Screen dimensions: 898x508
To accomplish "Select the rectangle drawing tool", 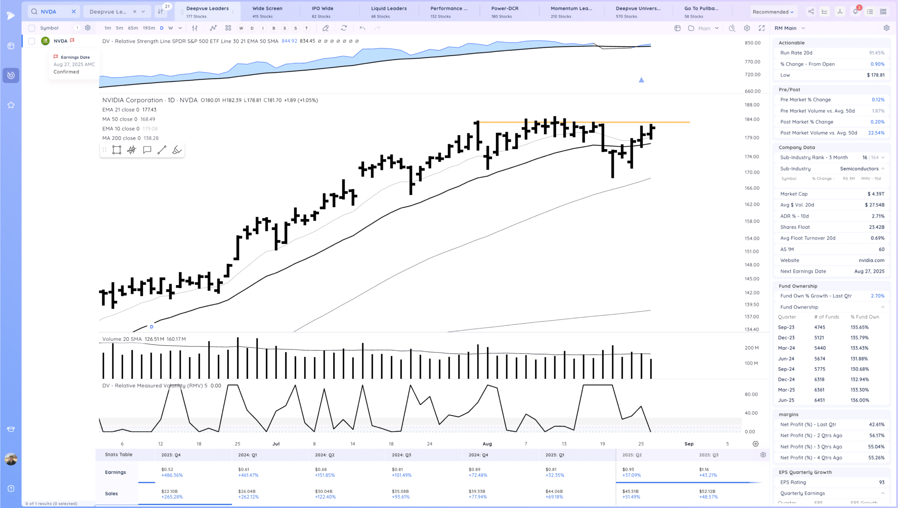I will (116, 150).
